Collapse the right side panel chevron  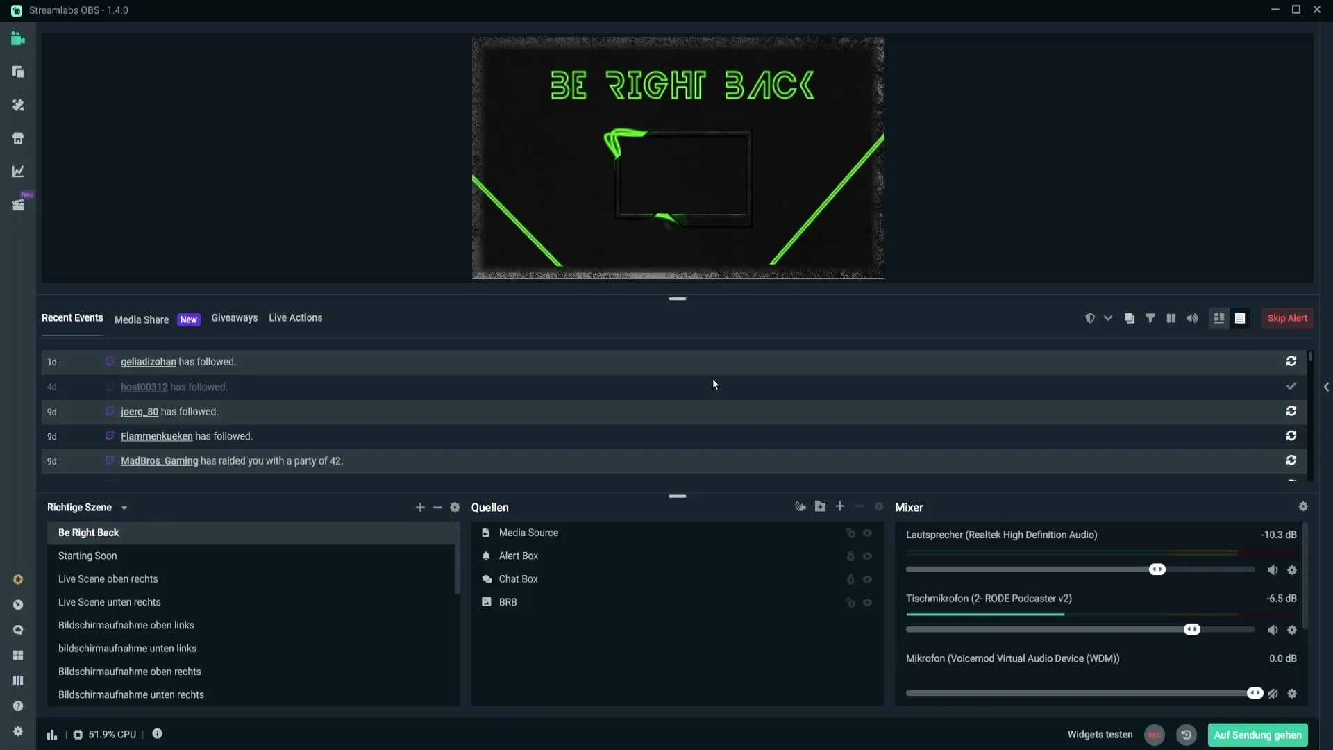click(1326, 387)
